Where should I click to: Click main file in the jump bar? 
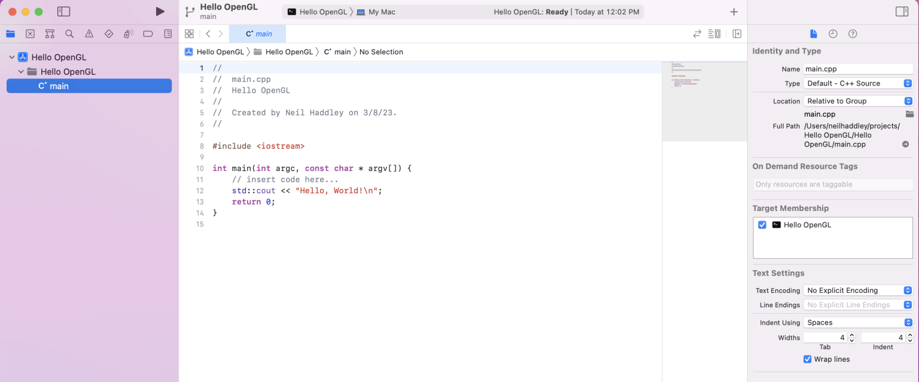point(337,52)
